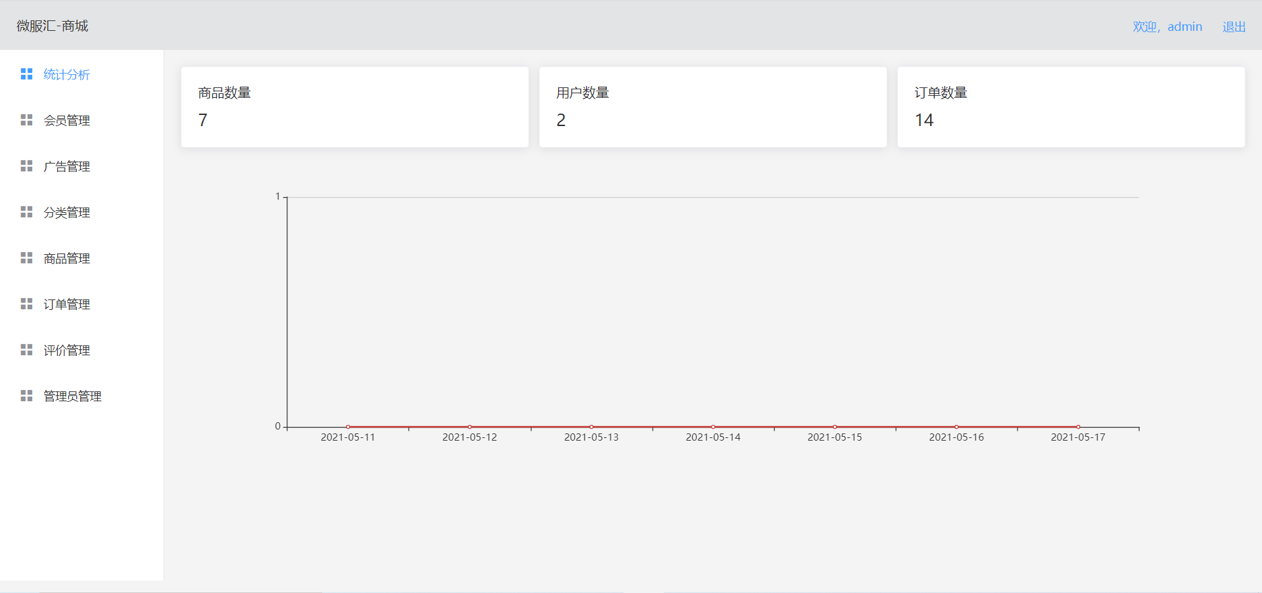Select the 评价管理 menu entry
This screenshot has width=1262, height=593.
82,350
